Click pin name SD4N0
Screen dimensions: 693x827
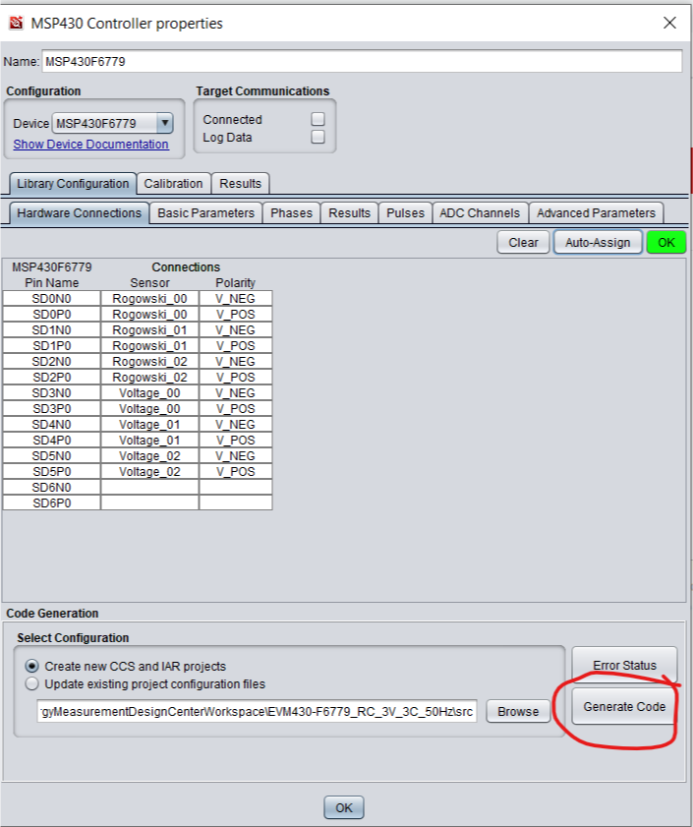click(52, 425)
